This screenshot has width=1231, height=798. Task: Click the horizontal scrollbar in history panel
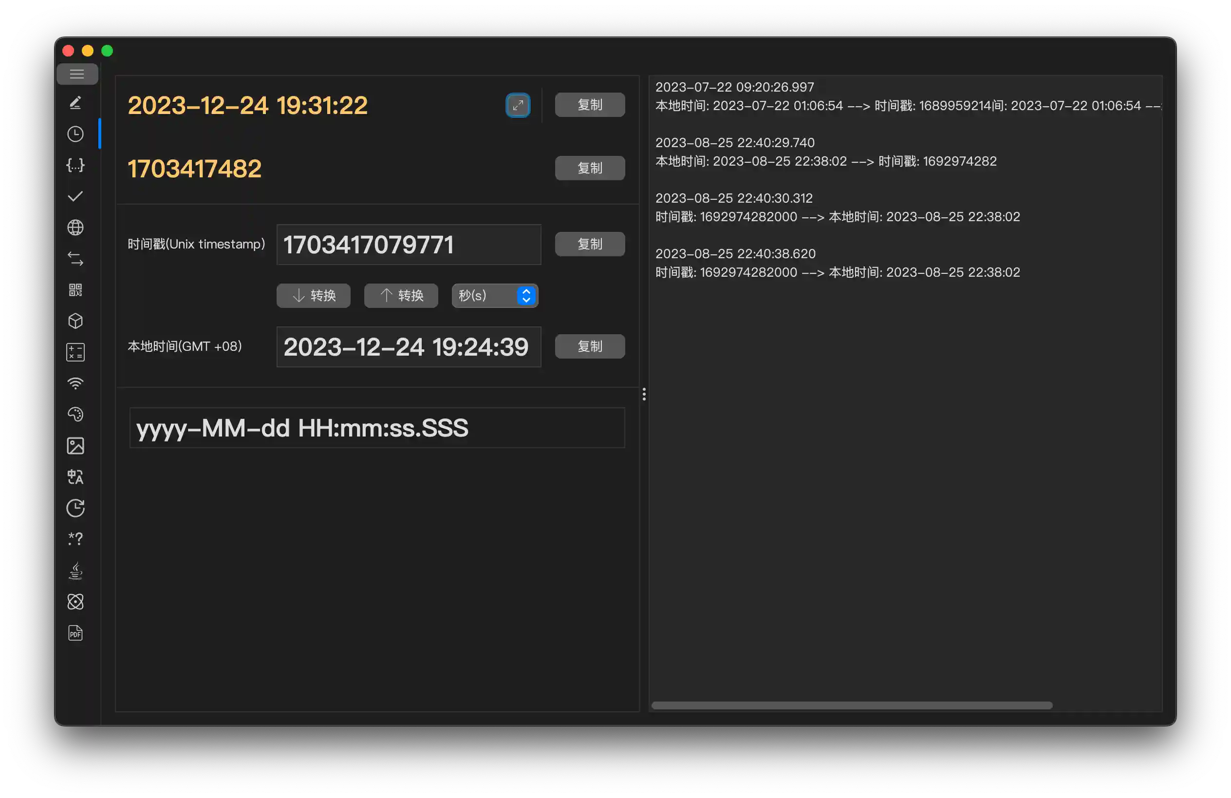point(851,705)
